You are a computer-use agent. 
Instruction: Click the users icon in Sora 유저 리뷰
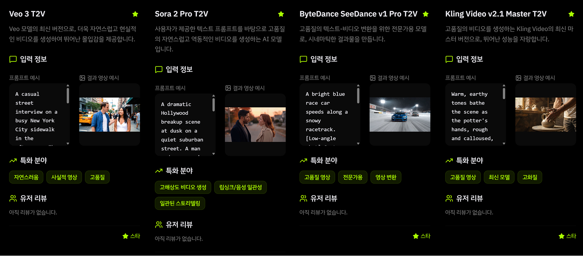[159, 224]
